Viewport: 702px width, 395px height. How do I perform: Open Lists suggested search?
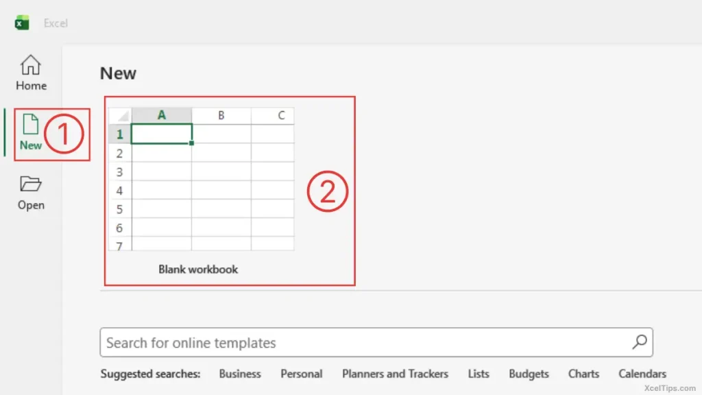point(478,374)
